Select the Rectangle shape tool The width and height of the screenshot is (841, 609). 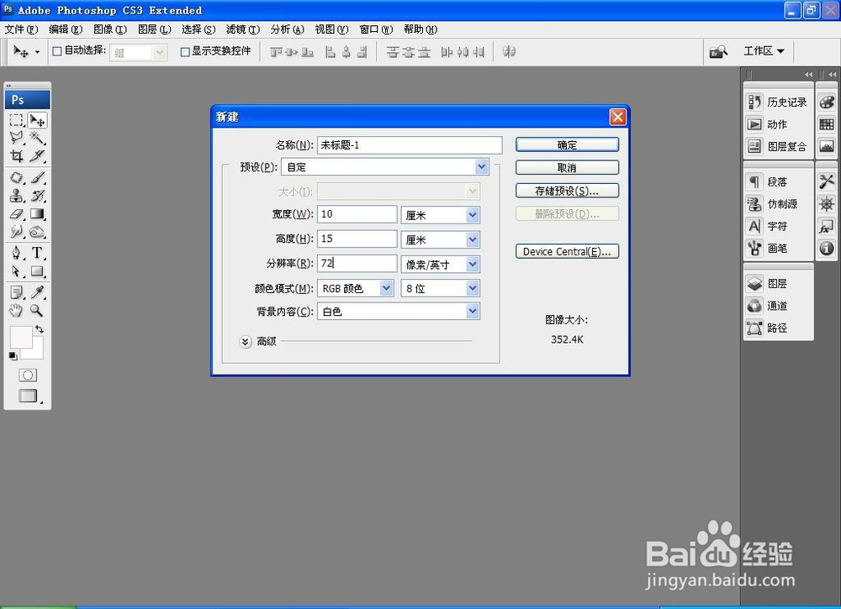click(x=37, y=271)
